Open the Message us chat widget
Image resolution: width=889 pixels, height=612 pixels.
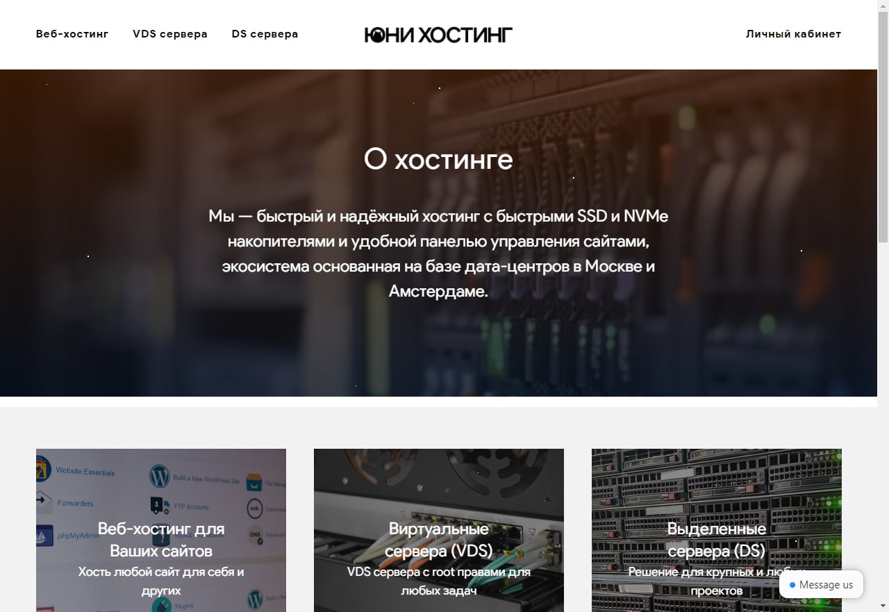(x=821, y=584)
